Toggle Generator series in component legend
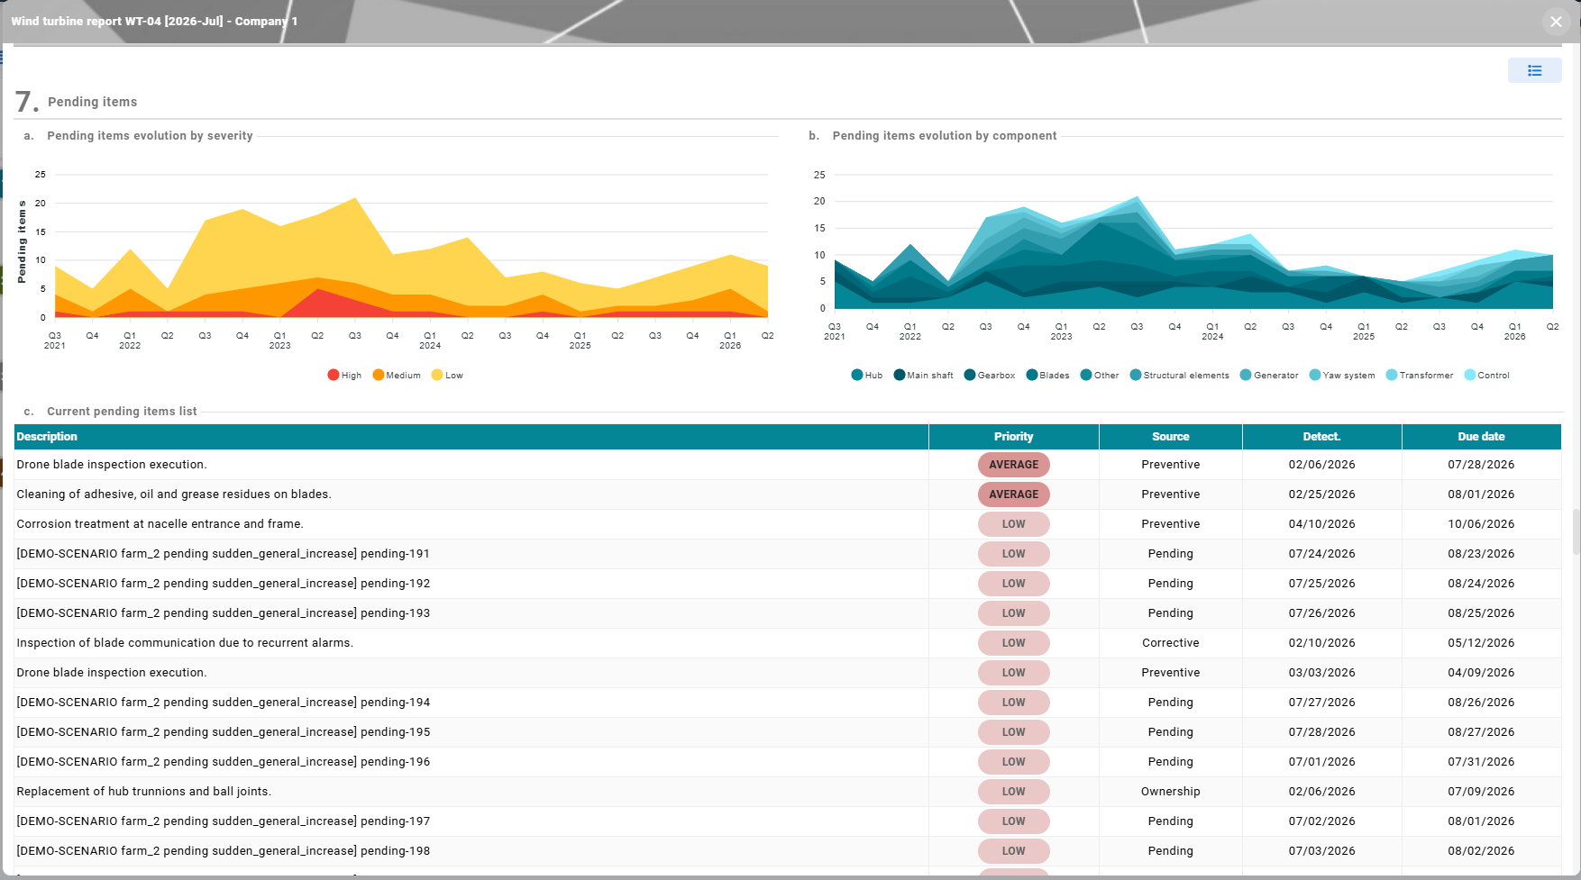 pyautogui.click(x=1269, y=376)
